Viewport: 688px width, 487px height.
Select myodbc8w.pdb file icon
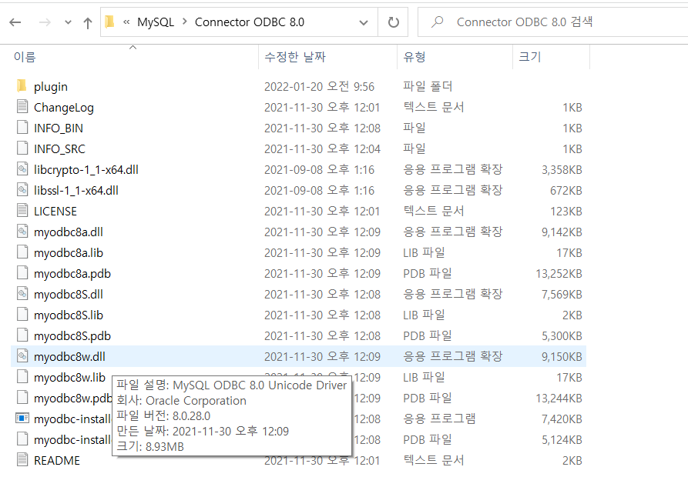point(22,397)
